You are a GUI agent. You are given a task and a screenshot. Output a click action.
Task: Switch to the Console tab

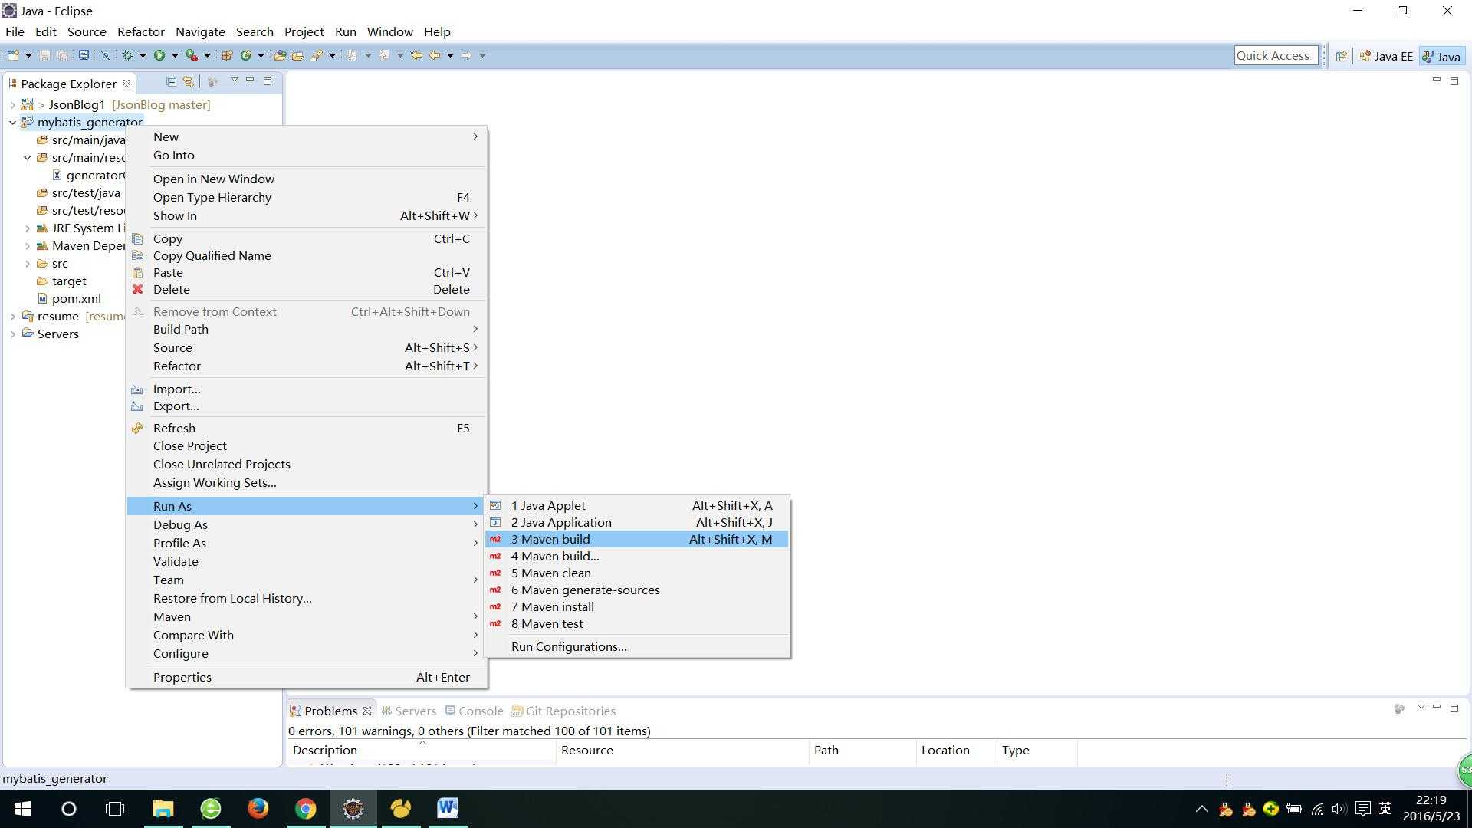[x=475, y=711]
